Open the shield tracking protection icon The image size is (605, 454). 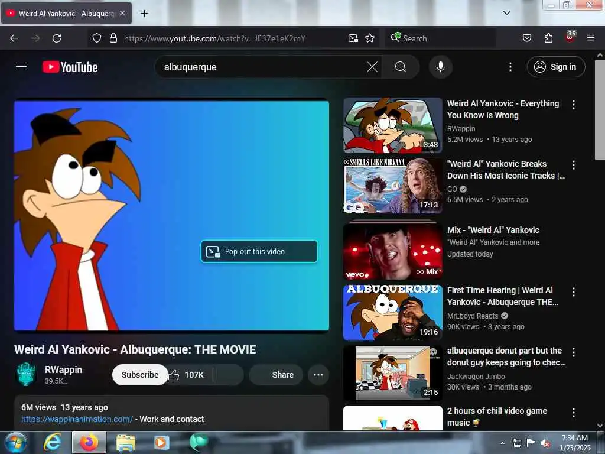97,38
